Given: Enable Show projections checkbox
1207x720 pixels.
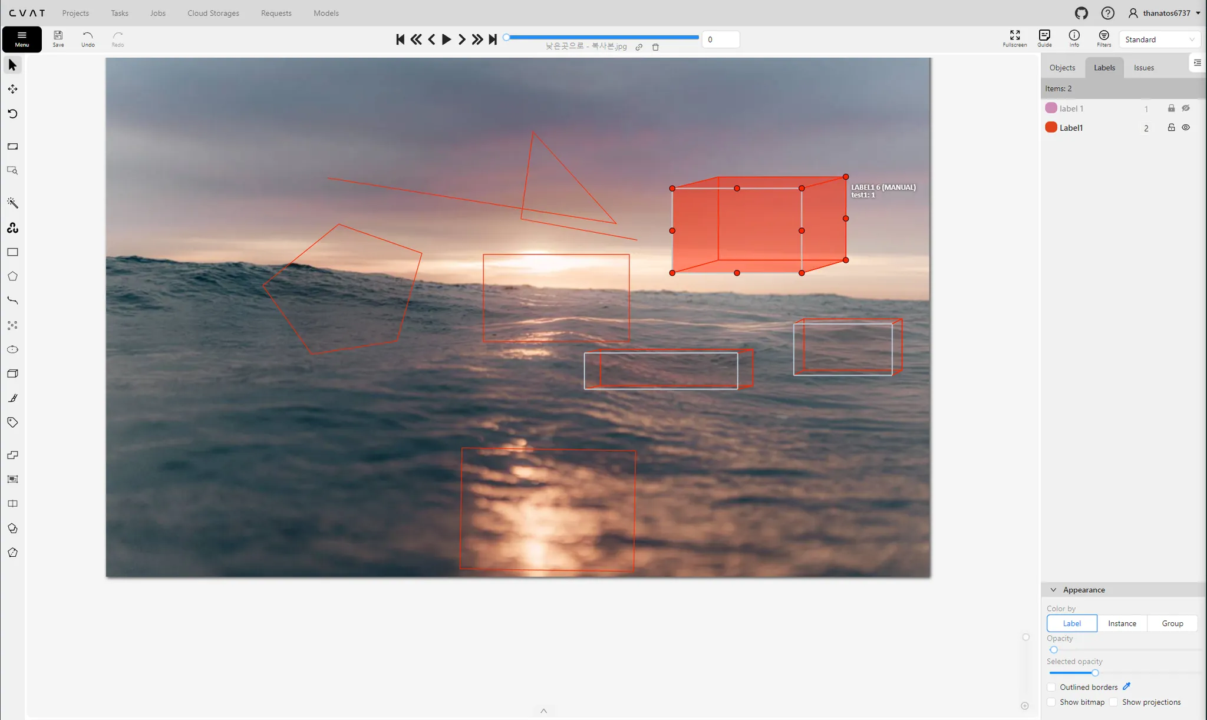Looking at the screenshot, I should [1113, 702].
